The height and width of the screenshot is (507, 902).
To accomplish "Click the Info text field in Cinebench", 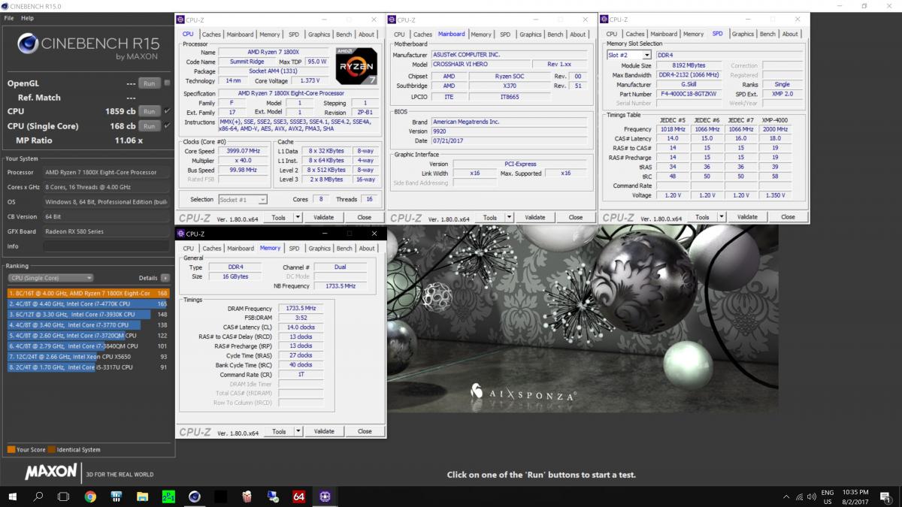I will (x=106, y=246).
